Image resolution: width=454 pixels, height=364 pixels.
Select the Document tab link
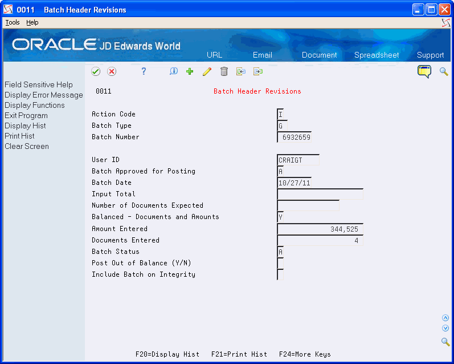(319, 55)
